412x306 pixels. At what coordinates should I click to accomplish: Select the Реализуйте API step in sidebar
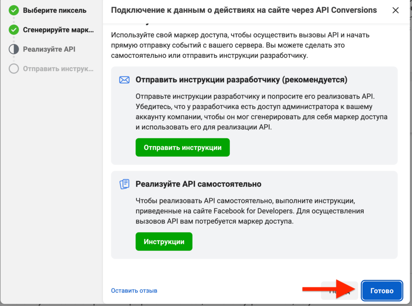(49, 49)
